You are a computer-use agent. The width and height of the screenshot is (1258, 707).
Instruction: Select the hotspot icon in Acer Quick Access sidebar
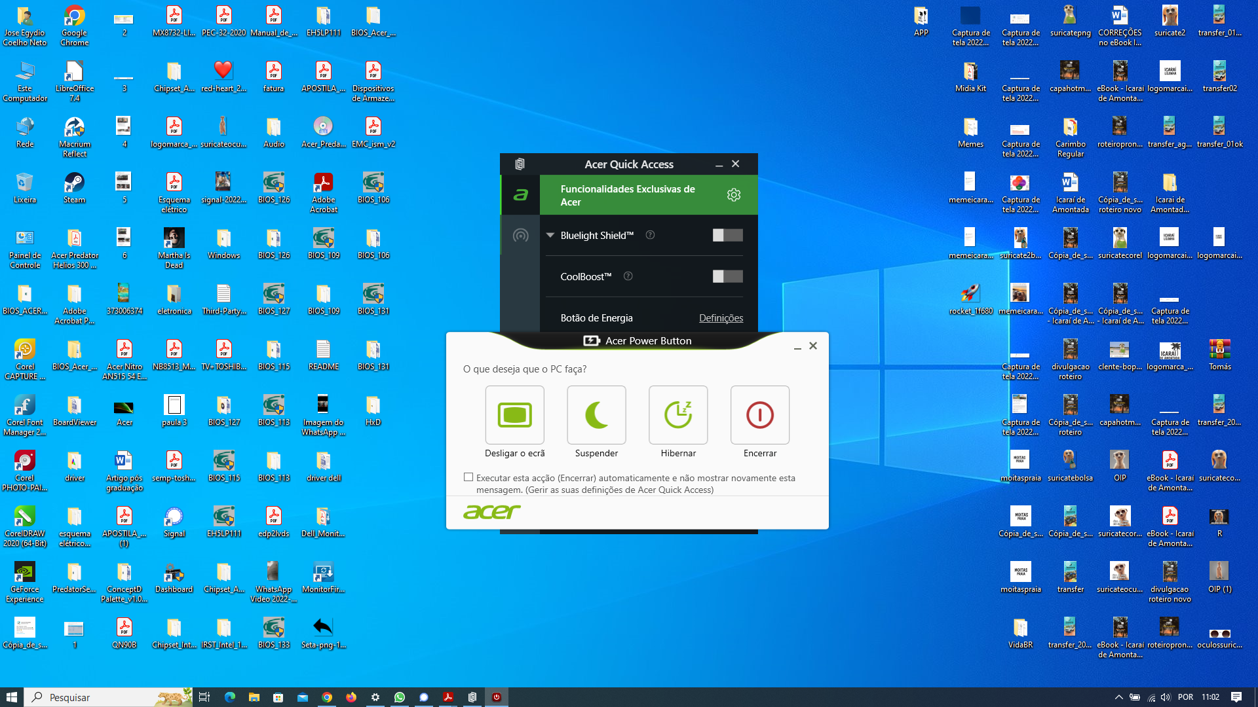point(520,236)
